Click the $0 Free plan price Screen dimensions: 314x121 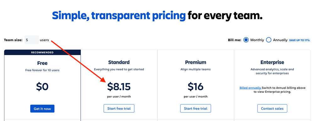pyautogui.click(x=42, y=86)
